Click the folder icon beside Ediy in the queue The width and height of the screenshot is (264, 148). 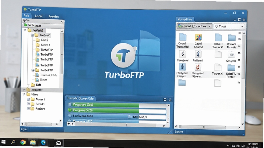[130, 117]
